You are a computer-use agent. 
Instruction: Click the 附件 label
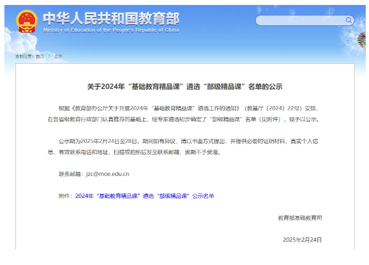65,196
